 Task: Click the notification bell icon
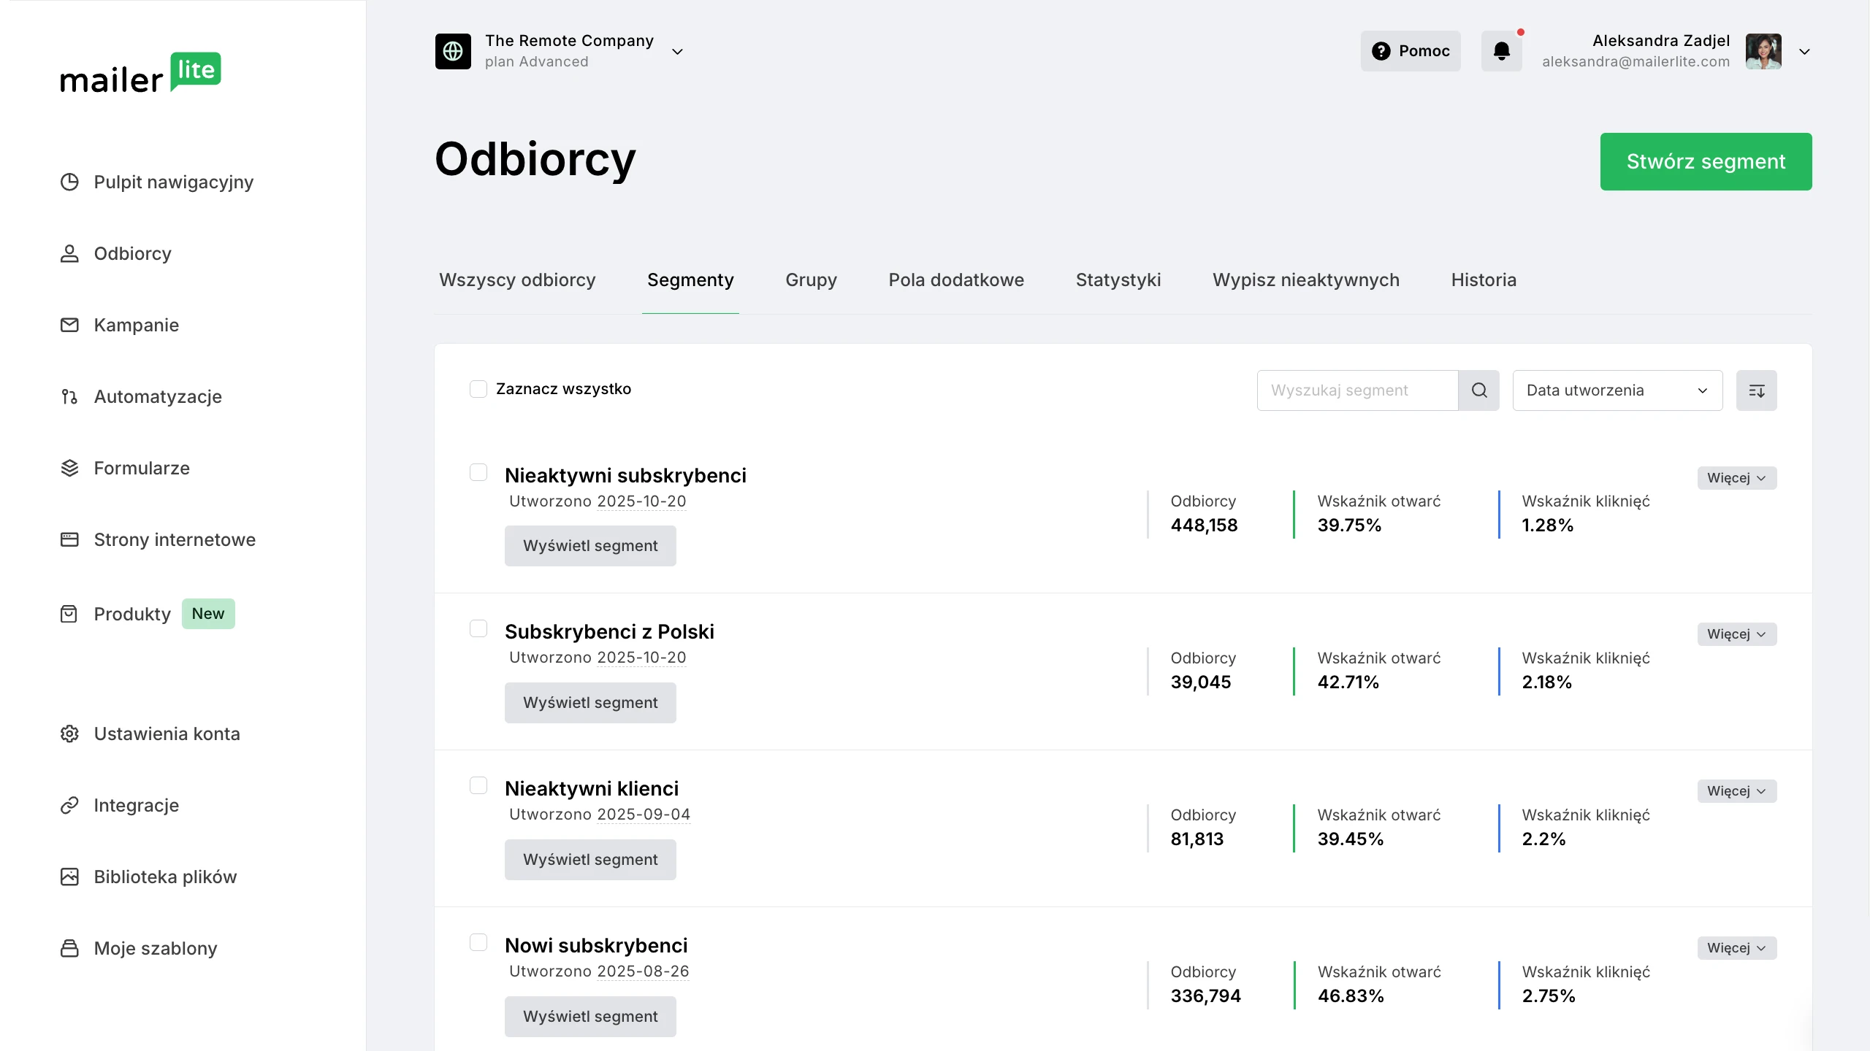point(1501,51)
